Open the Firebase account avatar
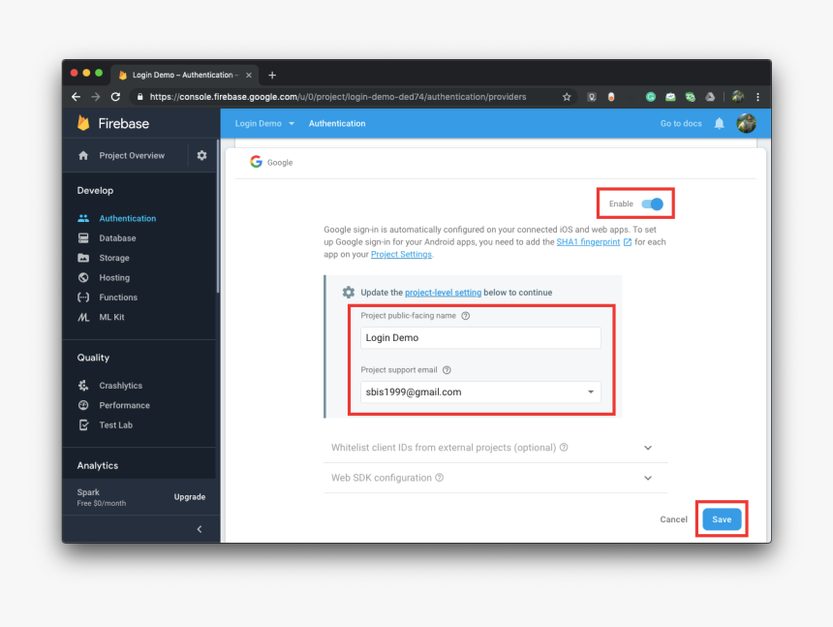Viewport: 833px width, 627px height. click(x=746, y=123)
